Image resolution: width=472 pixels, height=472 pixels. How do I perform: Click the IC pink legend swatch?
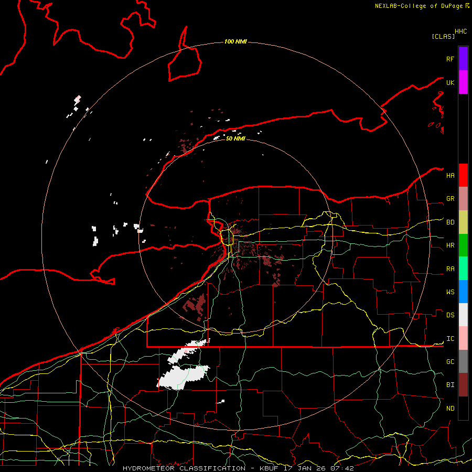[x=463, y=338]
